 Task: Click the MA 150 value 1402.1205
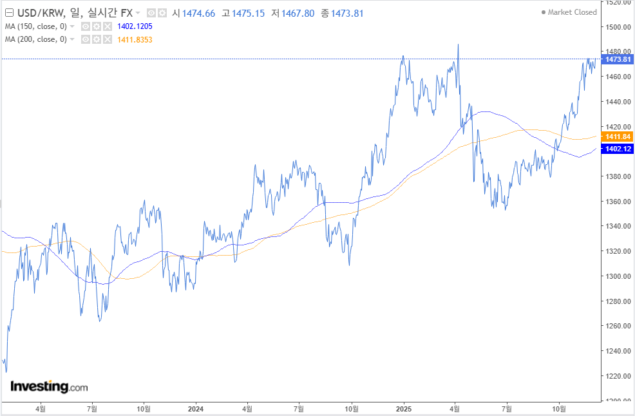tap(135, 26)
